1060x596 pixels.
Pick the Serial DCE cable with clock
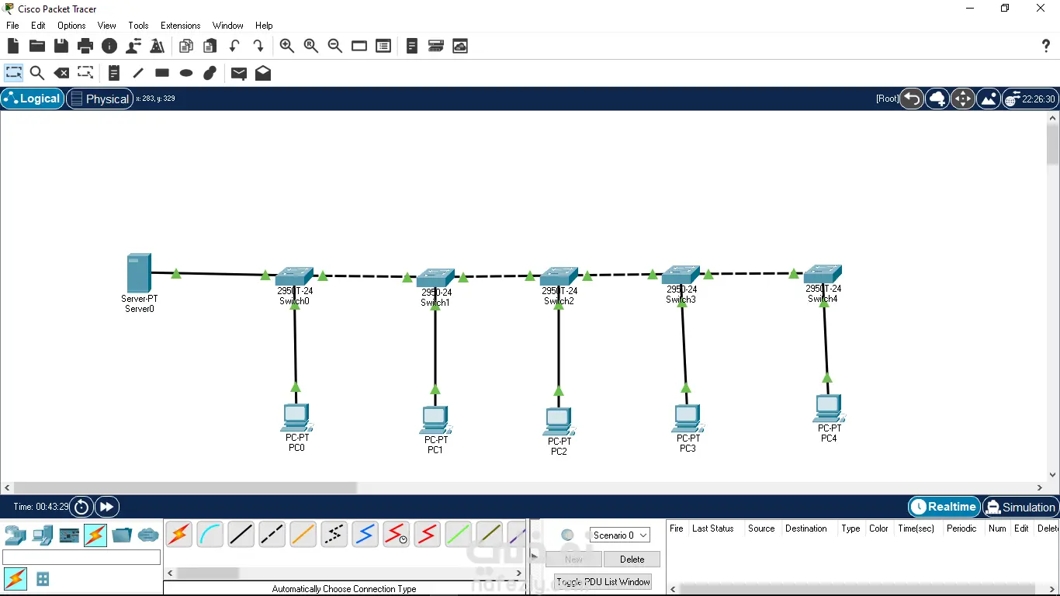397,534
